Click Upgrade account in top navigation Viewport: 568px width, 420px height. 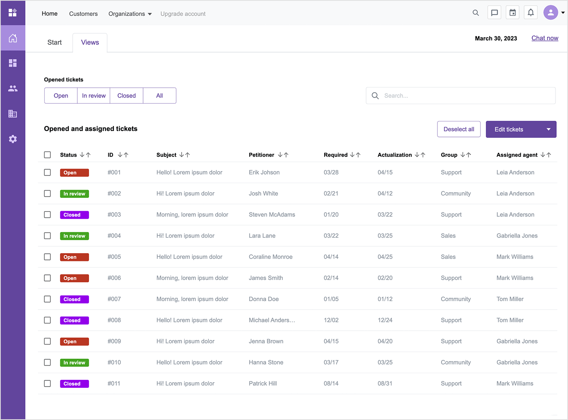click(x=183, y=14)
